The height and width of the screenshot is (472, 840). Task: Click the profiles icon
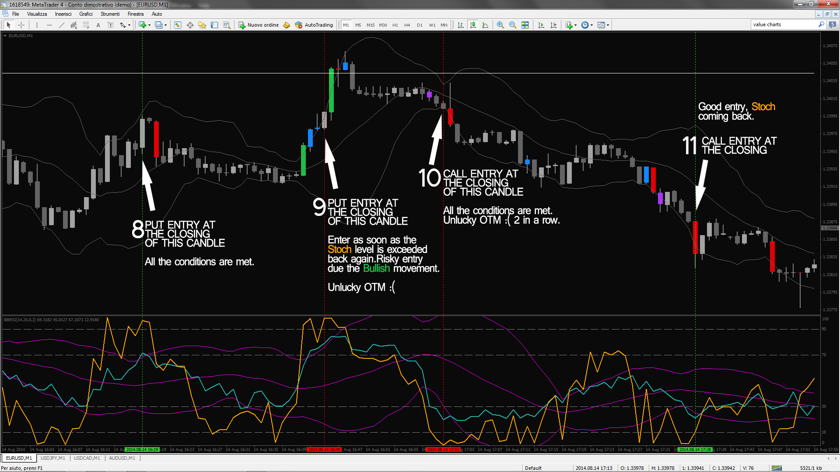(159, 25)
